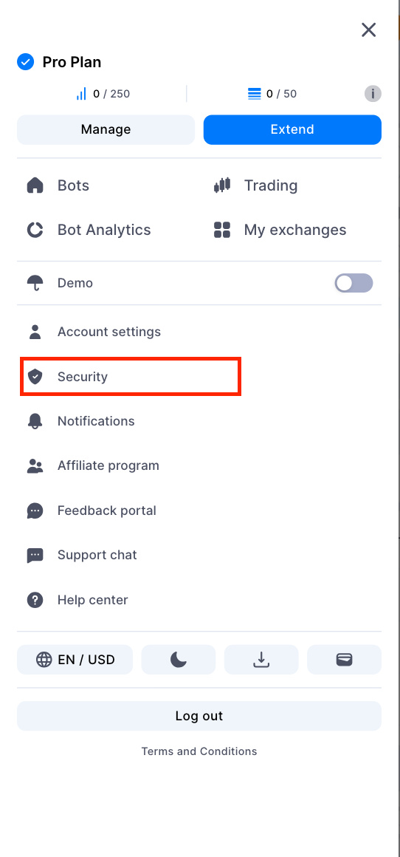Click the Notifications bell icon
Viewport: 400px width, 857px height.
[x=35, y=421]
